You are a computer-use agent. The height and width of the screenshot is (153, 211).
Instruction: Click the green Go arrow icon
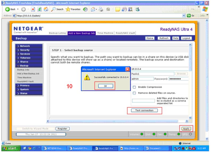[x=189, y=15]
